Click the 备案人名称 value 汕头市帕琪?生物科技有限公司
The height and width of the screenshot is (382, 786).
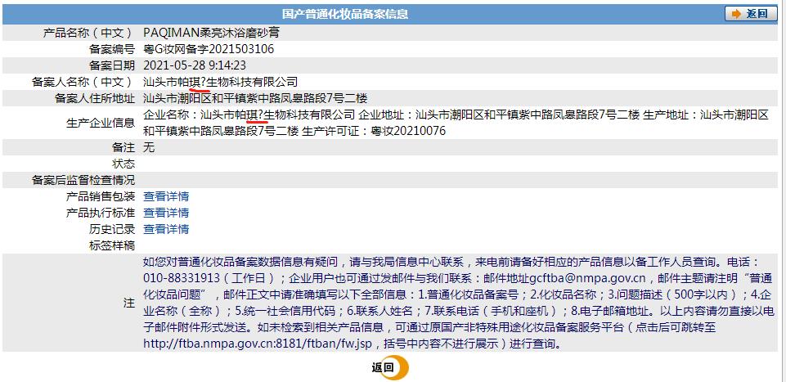pyautogui.click(x=221, y=82)
